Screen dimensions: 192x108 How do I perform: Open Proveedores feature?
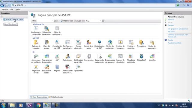[142, 43]
